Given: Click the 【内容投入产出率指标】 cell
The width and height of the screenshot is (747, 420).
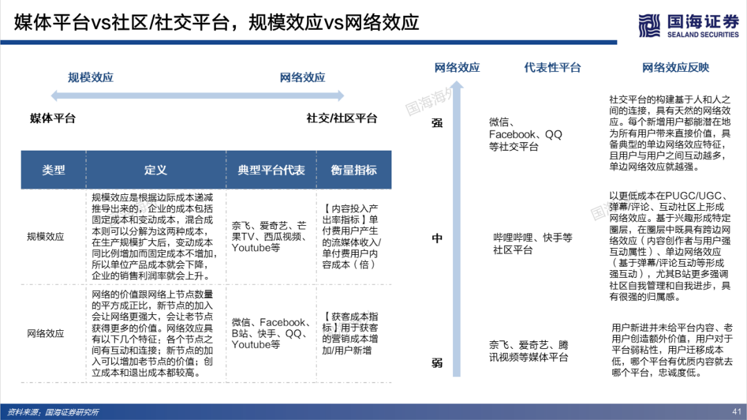Looking at the screenshot, I should (351, 236).
